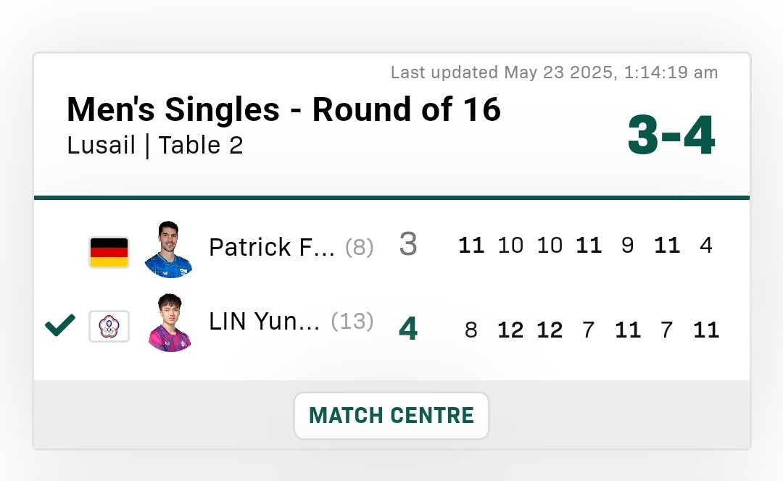Click seed number (8) beside Patrick
Screen dimensions: 783x481
(x=359, y=247)
